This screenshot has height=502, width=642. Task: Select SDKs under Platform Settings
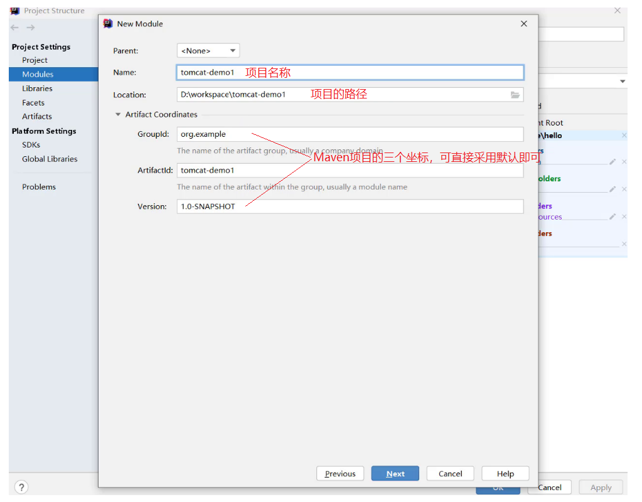pyautogui.click(x=31, y=145)
